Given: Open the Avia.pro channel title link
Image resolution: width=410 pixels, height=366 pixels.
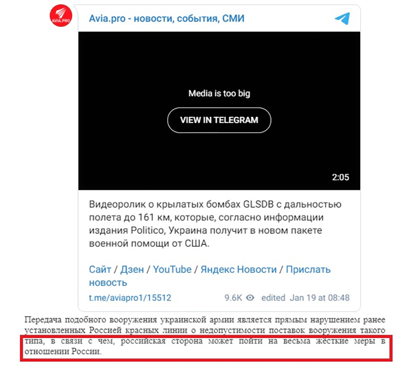Looking at the screenshot, I should point(167,18).
